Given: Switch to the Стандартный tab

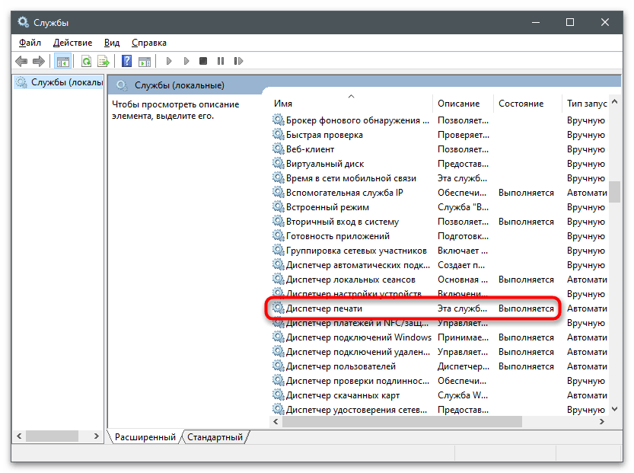Looking at the screenshot, I should click(x=215, y=437).
